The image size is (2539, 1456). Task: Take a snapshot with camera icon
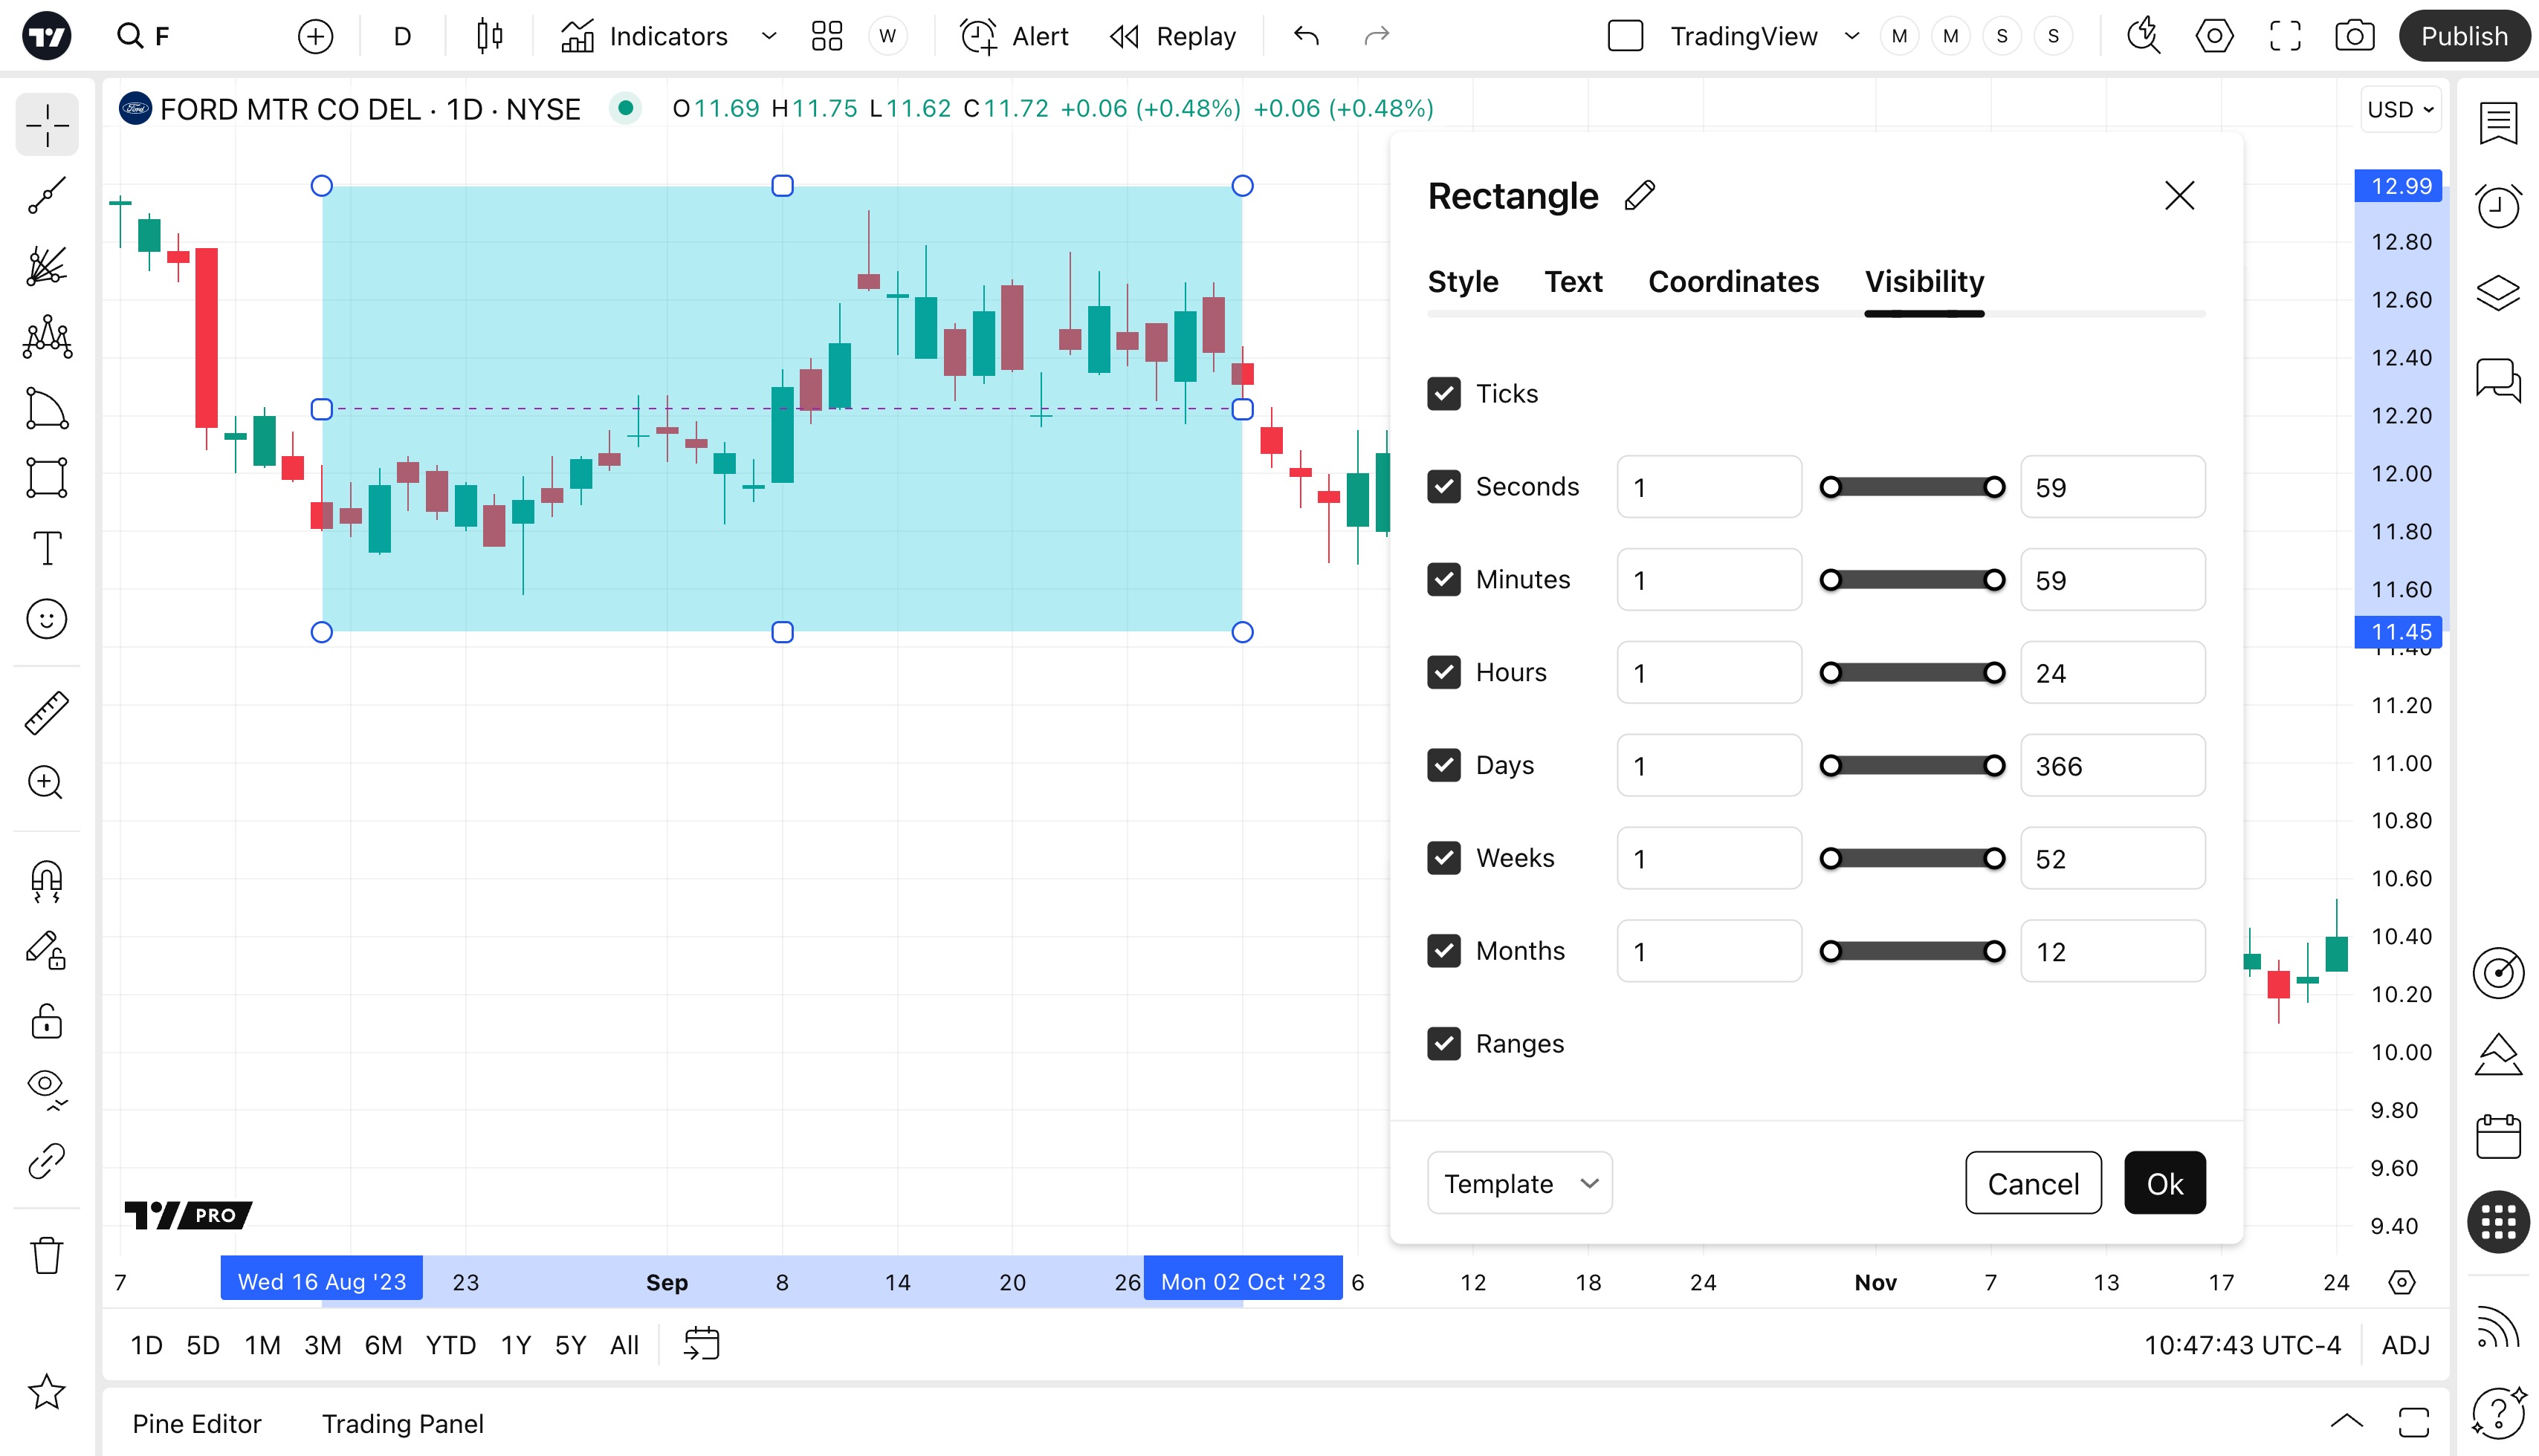2354,37
